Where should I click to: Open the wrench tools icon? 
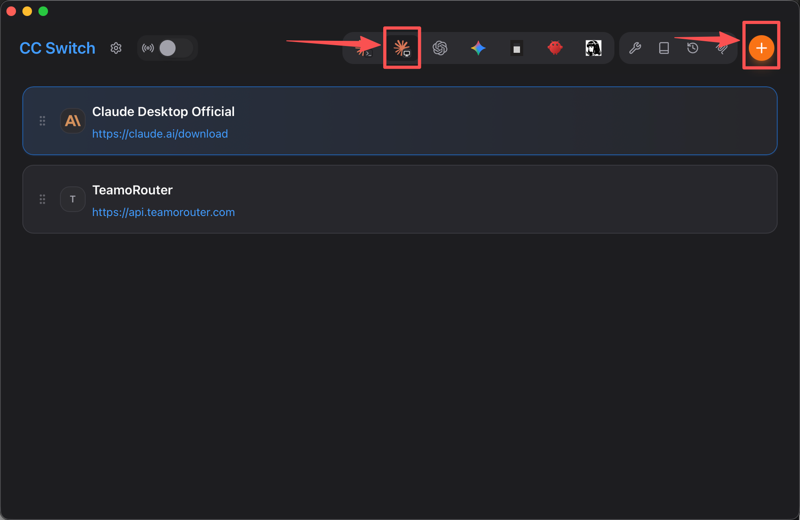(635, 48)
